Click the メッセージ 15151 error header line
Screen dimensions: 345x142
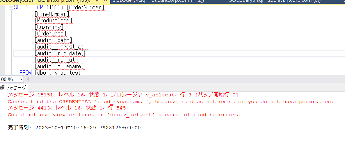(123, 95)
